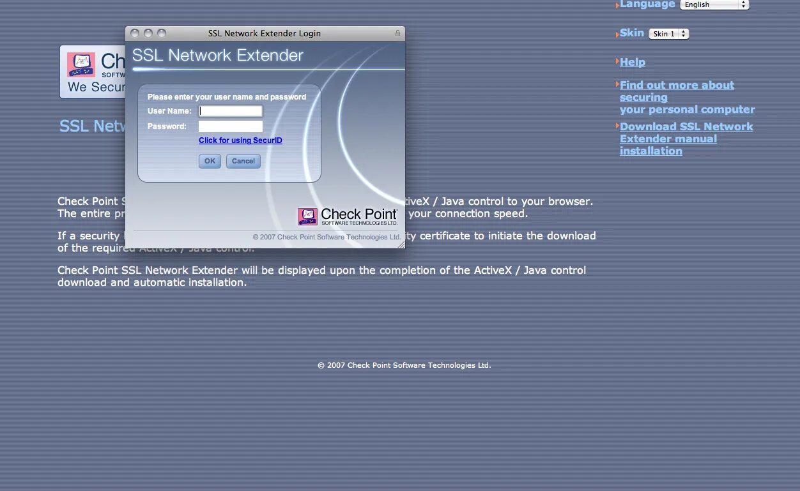800x491 pixels.
Task: Click 'Please enter your user name and password' text
Action: click(x=227, y=97)
